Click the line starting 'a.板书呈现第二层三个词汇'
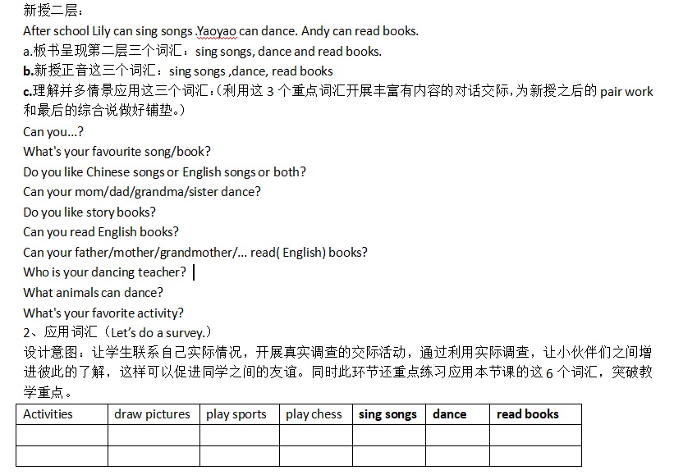The width and height of the screenshot is (674, 475). coord(202,51)
